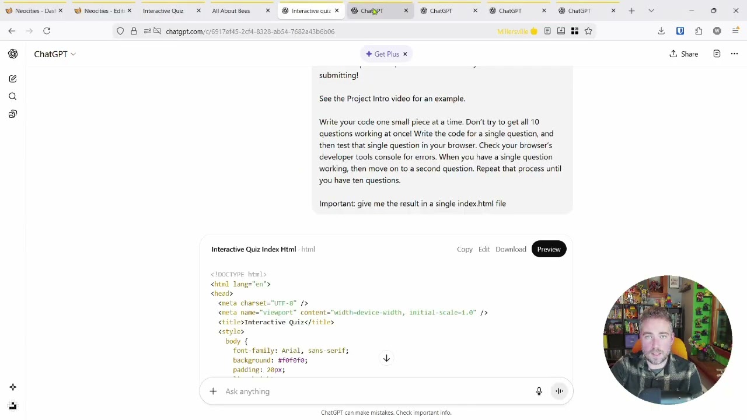Open the browser hamburger application menu
The image size is (747, 420).
(x=735, y=31)
